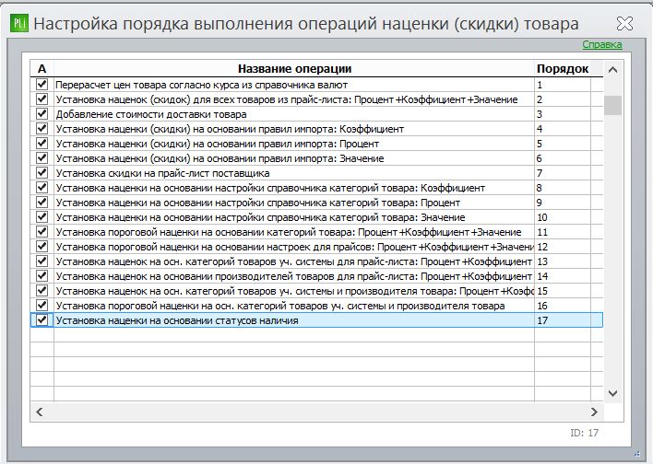Screen dimensions: 653x464
Task: Toggle checkbox for наценок на основании производителей товаров
Action: (42, 275)
